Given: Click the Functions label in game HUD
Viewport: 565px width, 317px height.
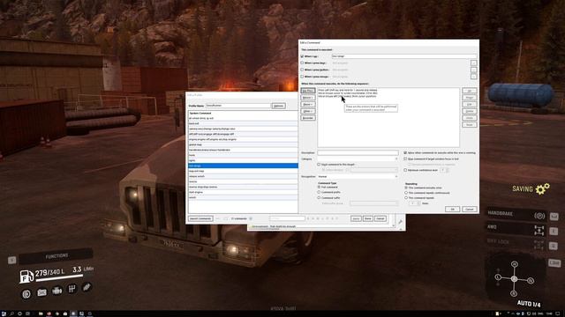Looking at the screenshot, I should [56, 256].
